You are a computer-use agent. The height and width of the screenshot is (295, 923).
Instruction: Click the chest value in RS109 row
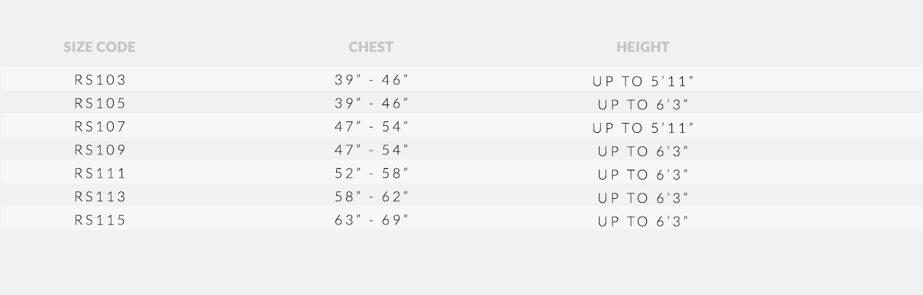371,150
